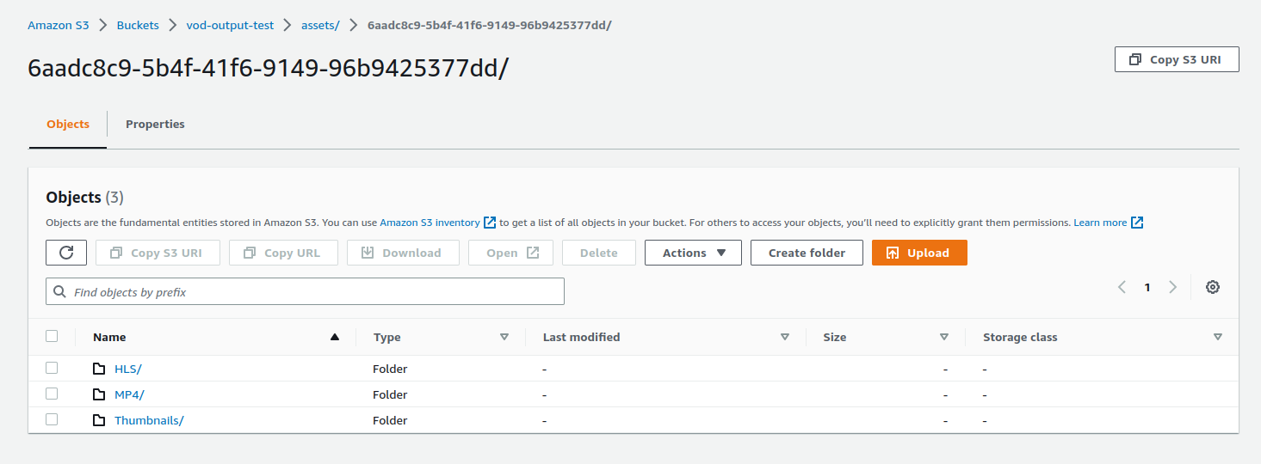This screenshot has height=464, width=1261.
Task: Click the refresh objects icon button
Action: 66,253
